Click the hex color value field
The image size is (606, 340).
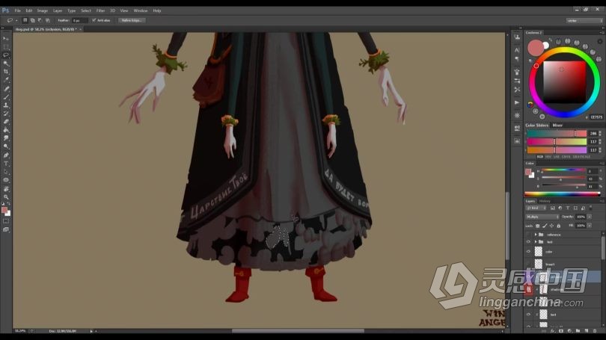596,117
